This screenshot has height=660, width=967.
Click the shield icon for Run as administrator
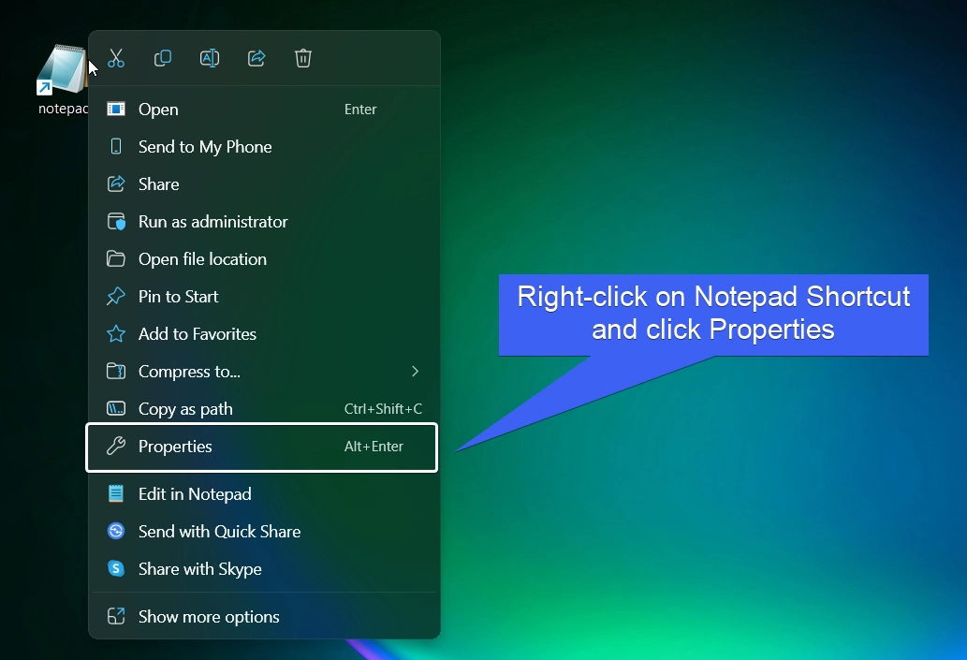coord(116,222)
